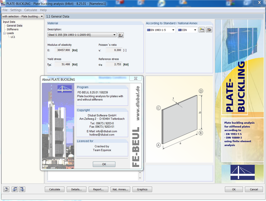This screenshot has width=266, height=201.
Task: Open the Calculate menu
Action: point(31,10)
